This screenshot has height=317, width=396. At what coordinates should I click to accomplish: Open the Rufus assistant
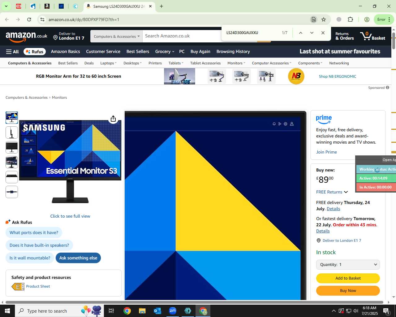[34, 52]
